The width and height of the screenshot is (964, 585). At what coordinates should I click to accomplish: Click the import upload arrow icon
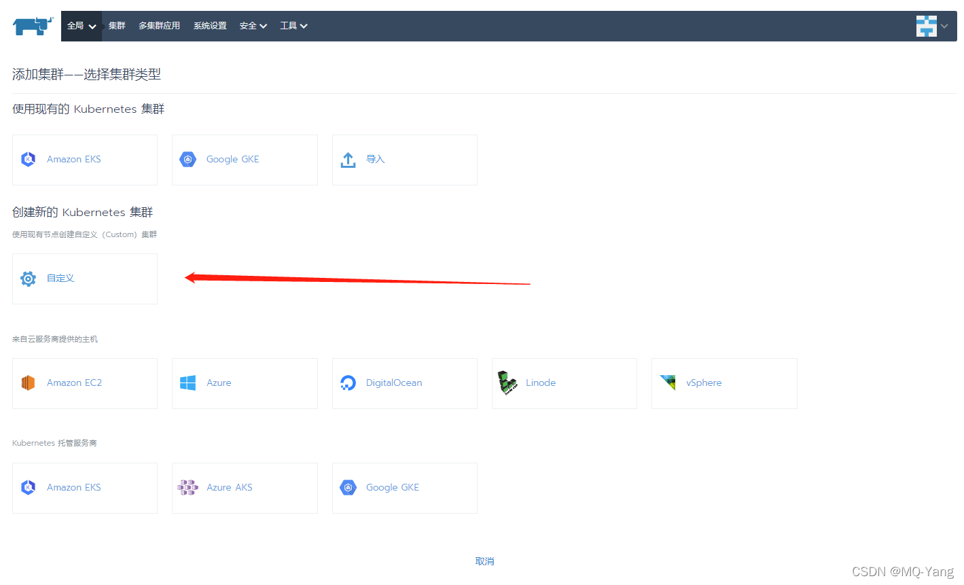click(348, 160)
